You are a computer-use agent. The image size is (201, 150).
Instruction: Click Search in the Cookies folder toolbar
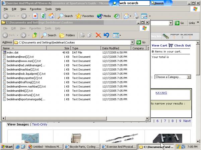49,35
